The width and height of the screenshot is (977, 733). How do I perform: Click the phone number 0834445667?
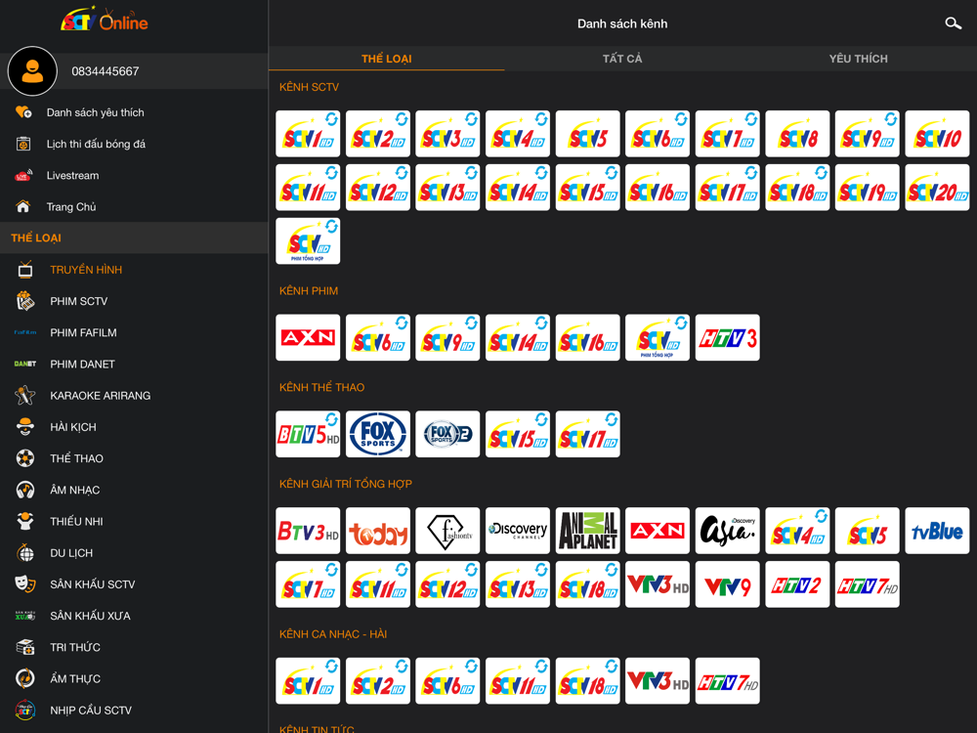106,71
